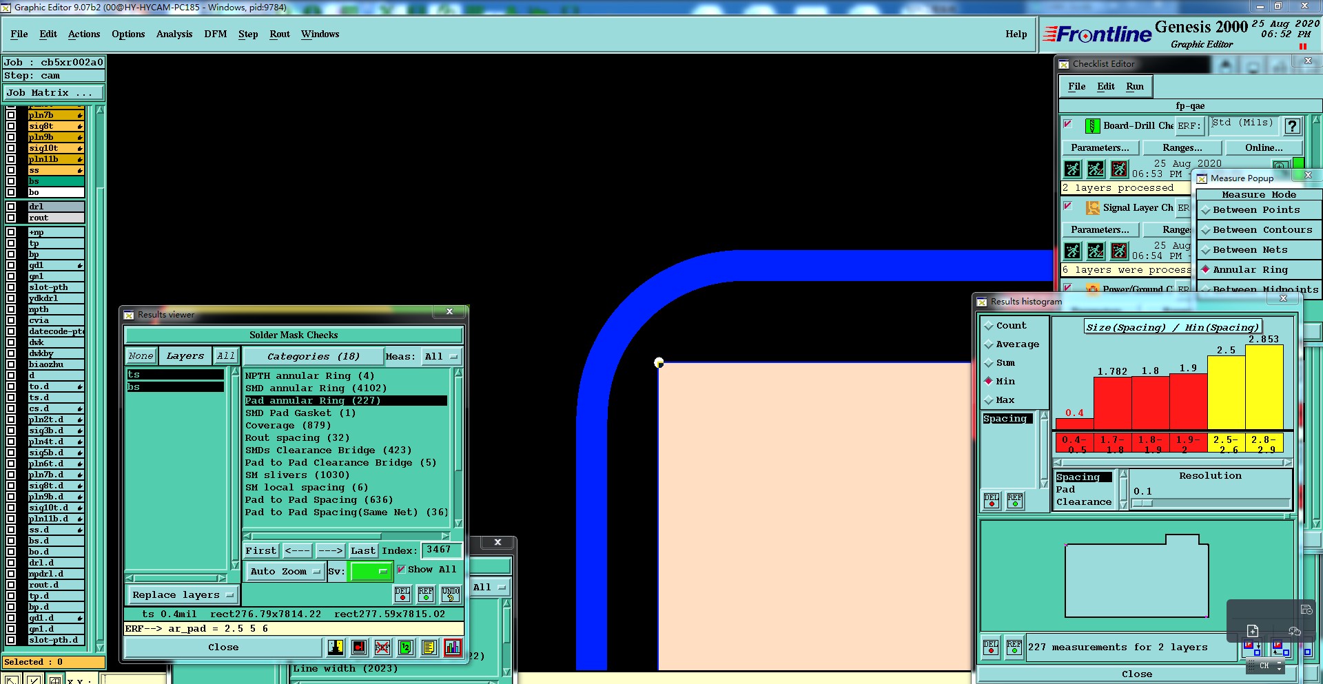Click Index input field showing 3467
1323x684 pixels.
tap(440, 550)
